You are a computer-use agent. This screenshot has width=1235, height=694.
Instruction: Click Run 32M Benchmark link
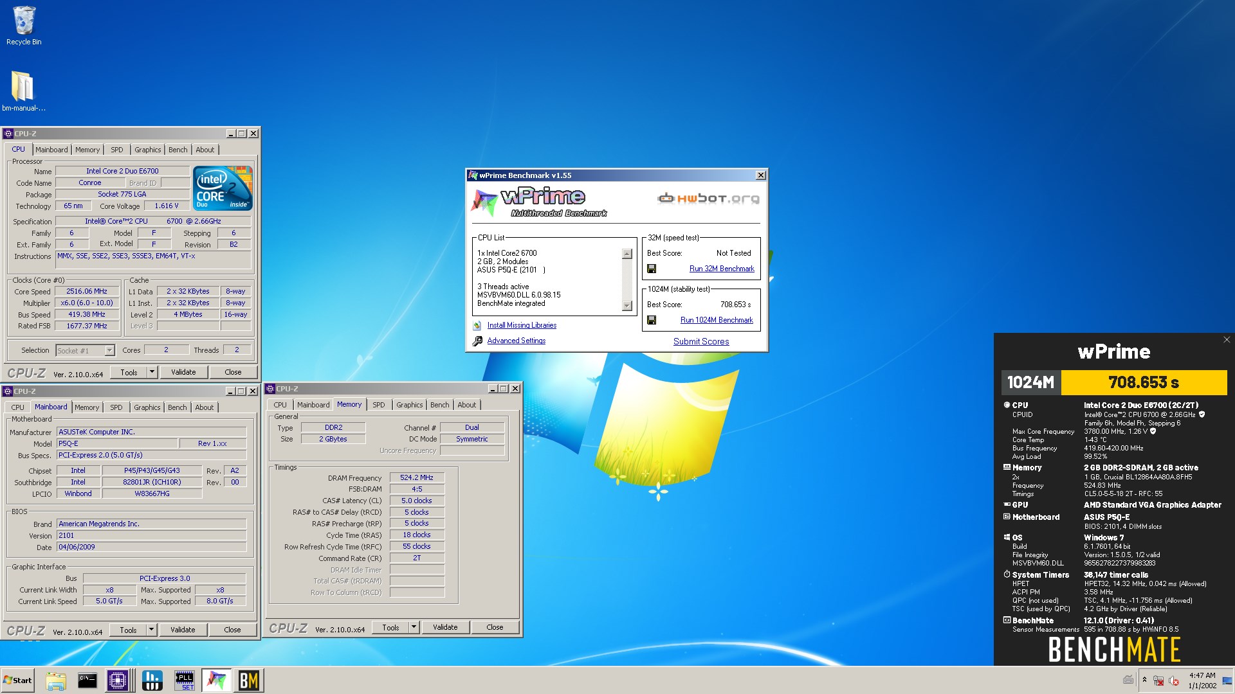[x=722, y=269]
